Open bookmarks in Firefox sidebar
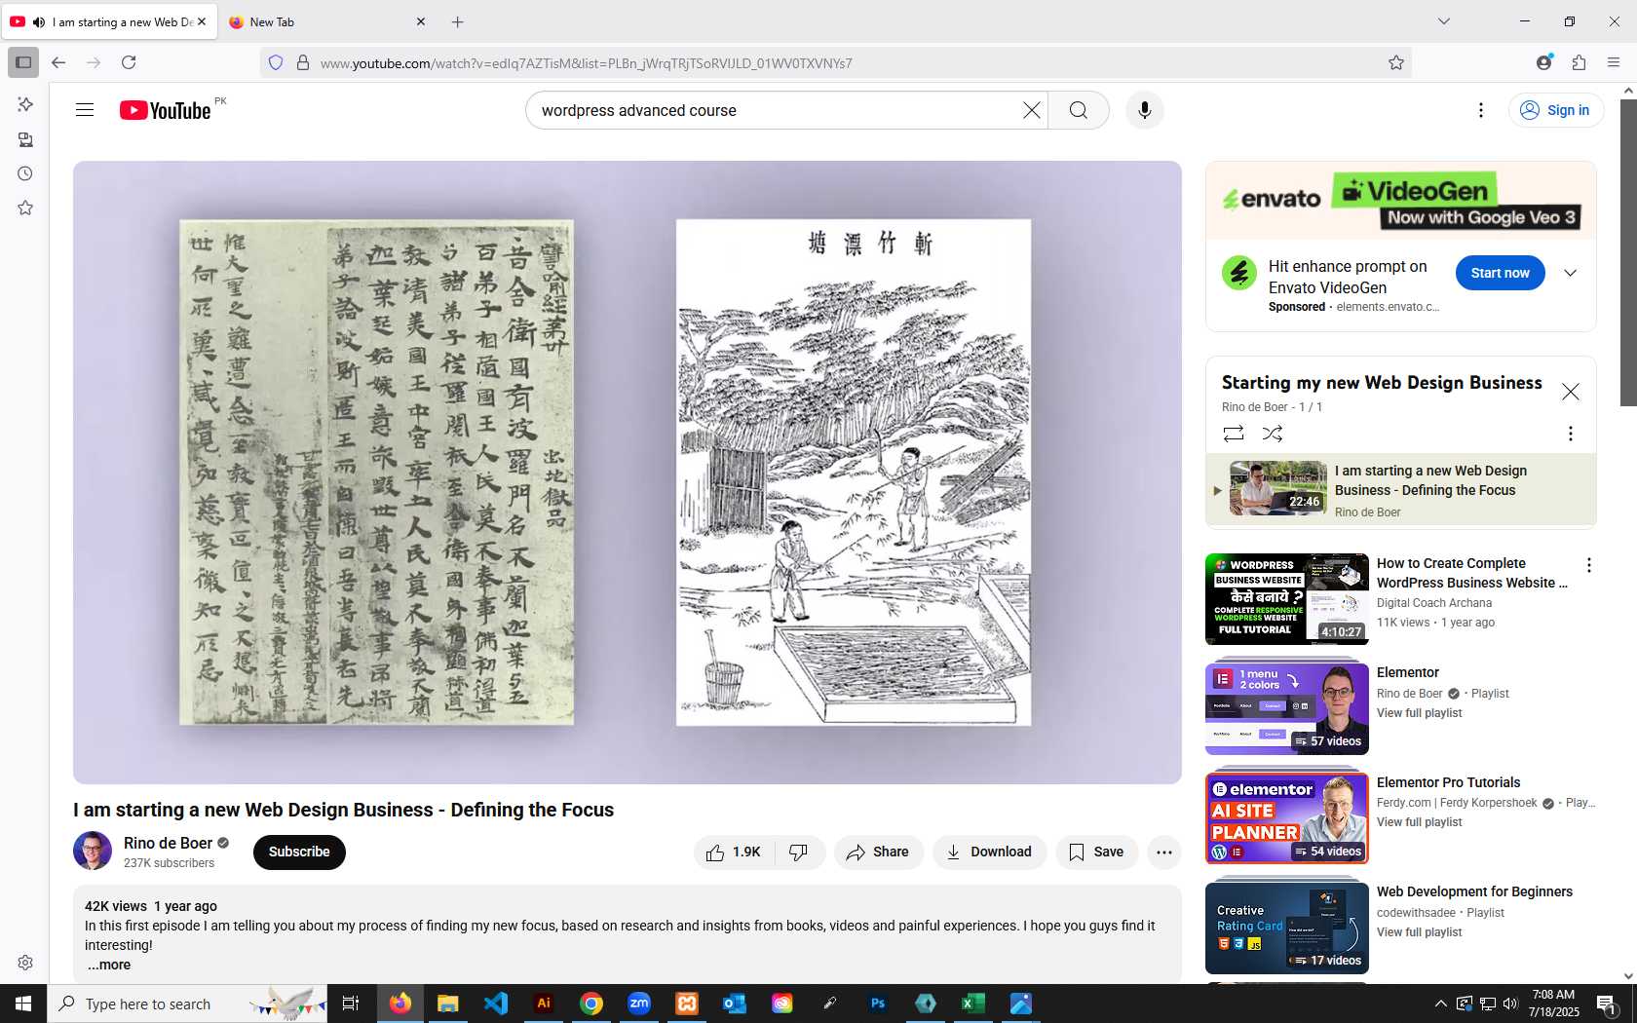 click(x=25, y=208)
